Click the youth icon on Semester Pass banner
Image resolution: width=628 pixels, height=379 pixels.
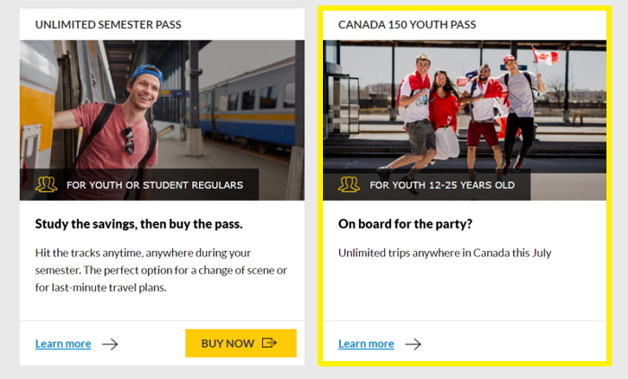pos(46,185)
